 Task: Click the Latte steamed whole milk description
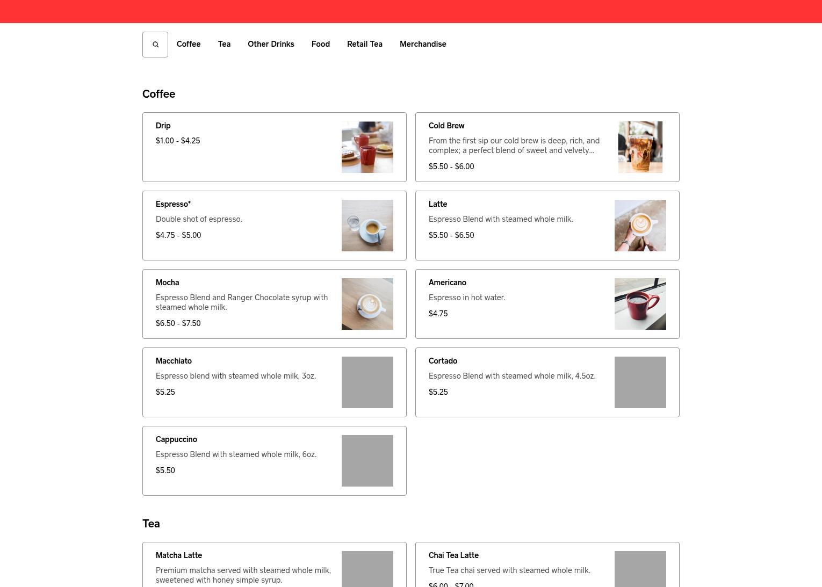click(501, 219)
